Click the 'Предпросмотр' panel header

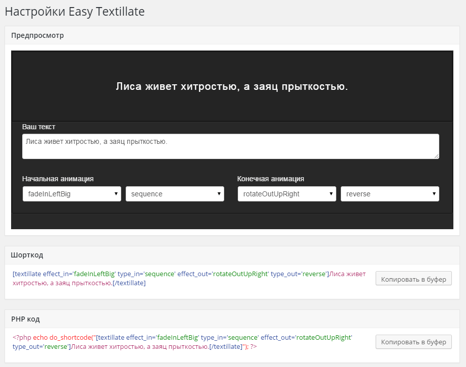pos(232,35)
